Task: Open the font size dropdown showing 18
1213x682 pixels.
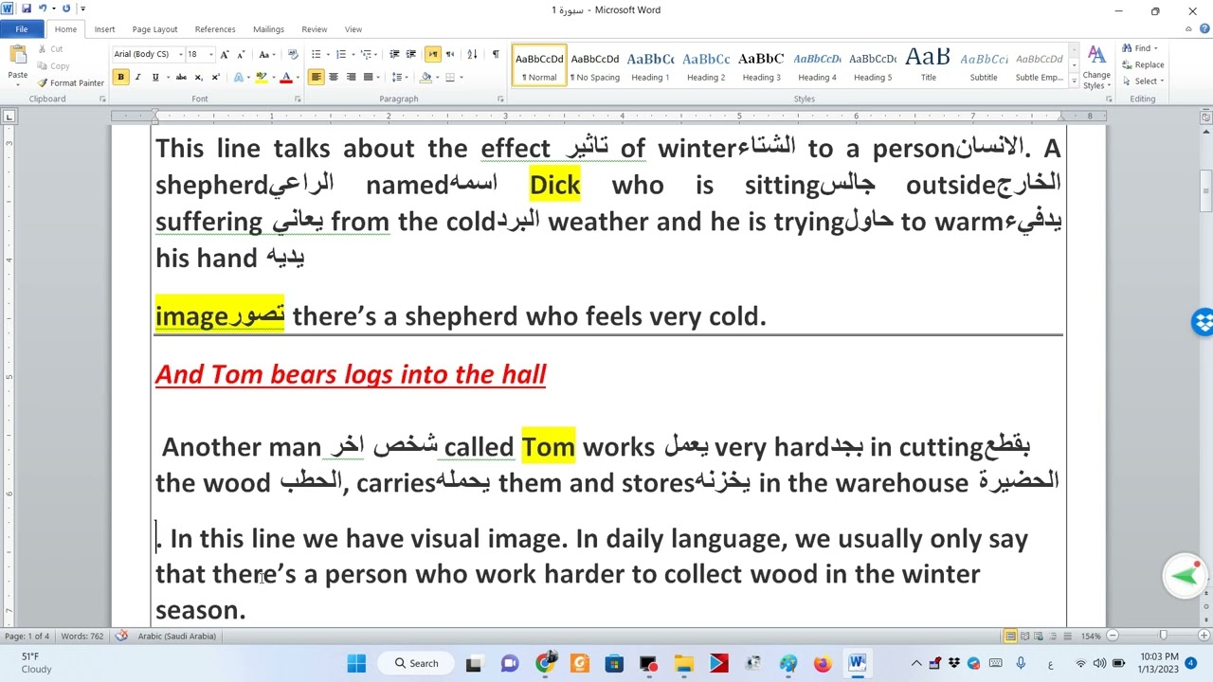Action: click(x=209, y=55)
